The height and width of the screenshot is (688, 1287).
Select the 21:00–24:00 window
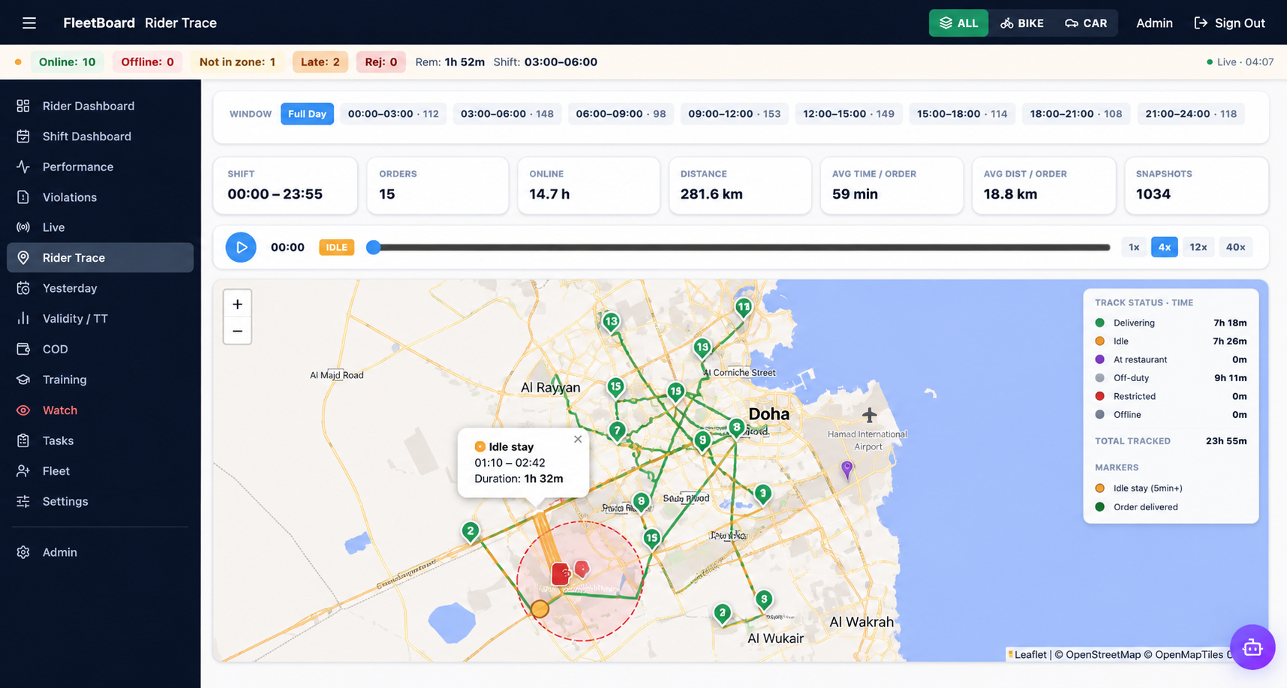tap(1191, 114)
